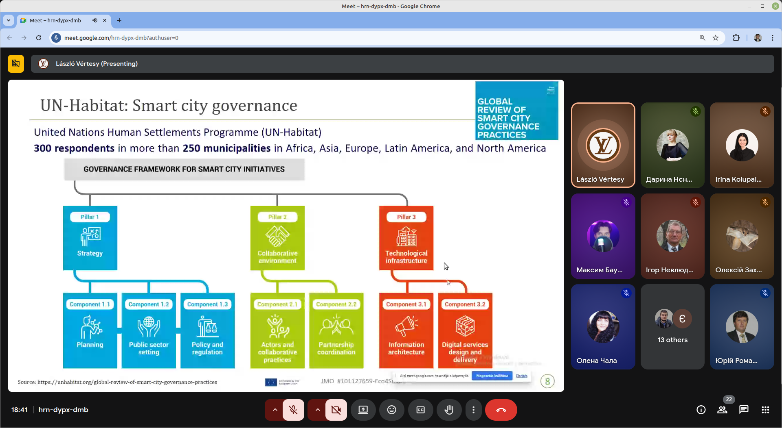Open the chat panel icon

pyautogui.click(x=743, y=410)
